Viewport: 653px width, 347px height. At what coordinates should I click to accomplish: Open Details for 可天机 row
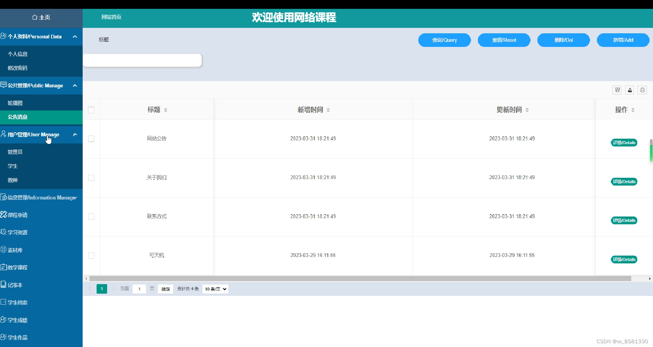pyautogui.click(x=624, y=260)
